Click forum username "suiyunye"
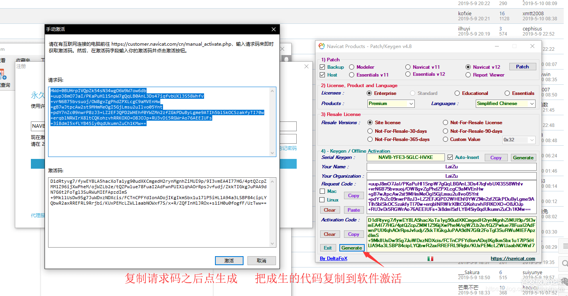This screenshot has height=296, width=568. 533,273
